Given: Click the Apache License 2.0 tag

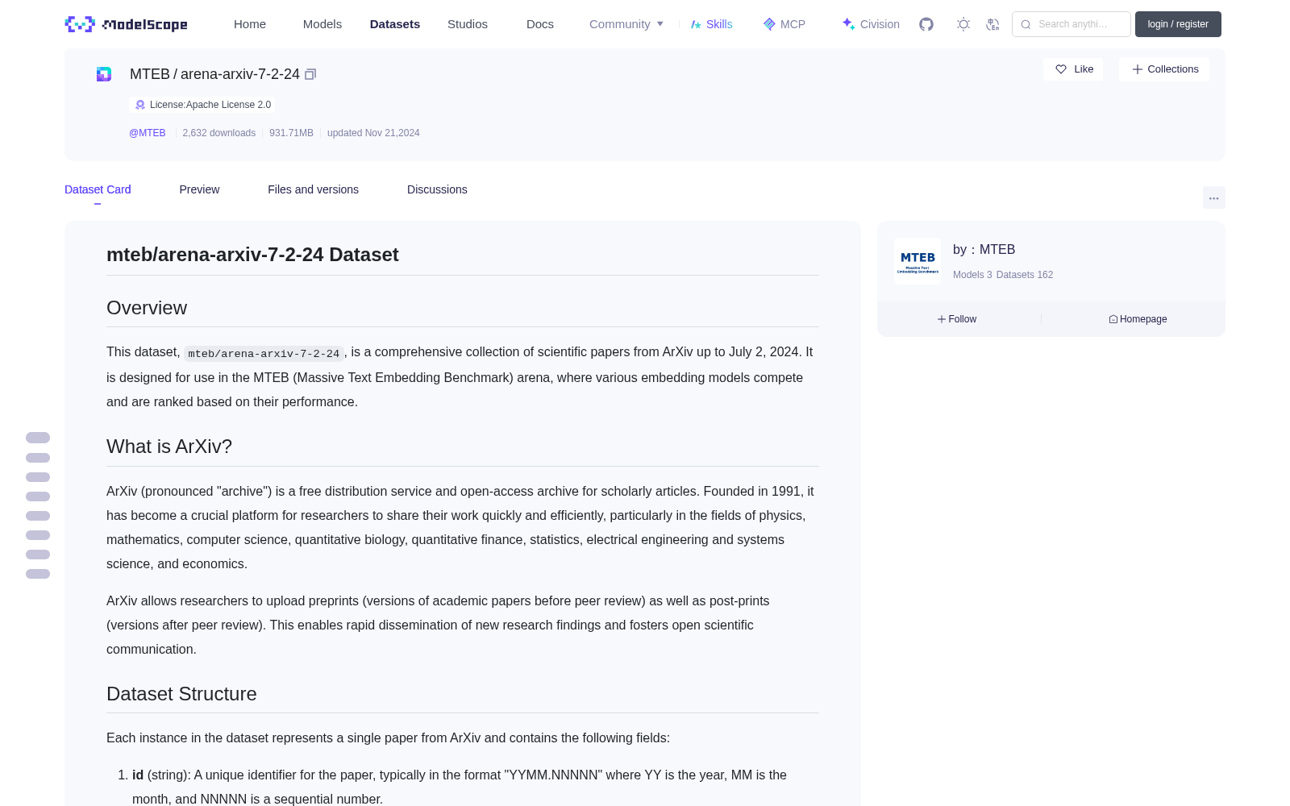Looking at the screenshot, I should tap(202, 105).
